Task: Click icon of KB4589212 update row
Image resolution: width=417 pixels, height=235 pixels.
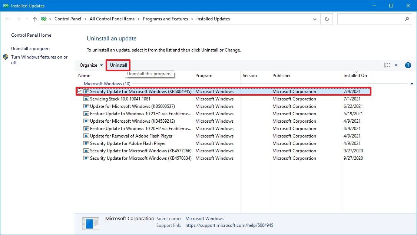Action: [86, 121]
